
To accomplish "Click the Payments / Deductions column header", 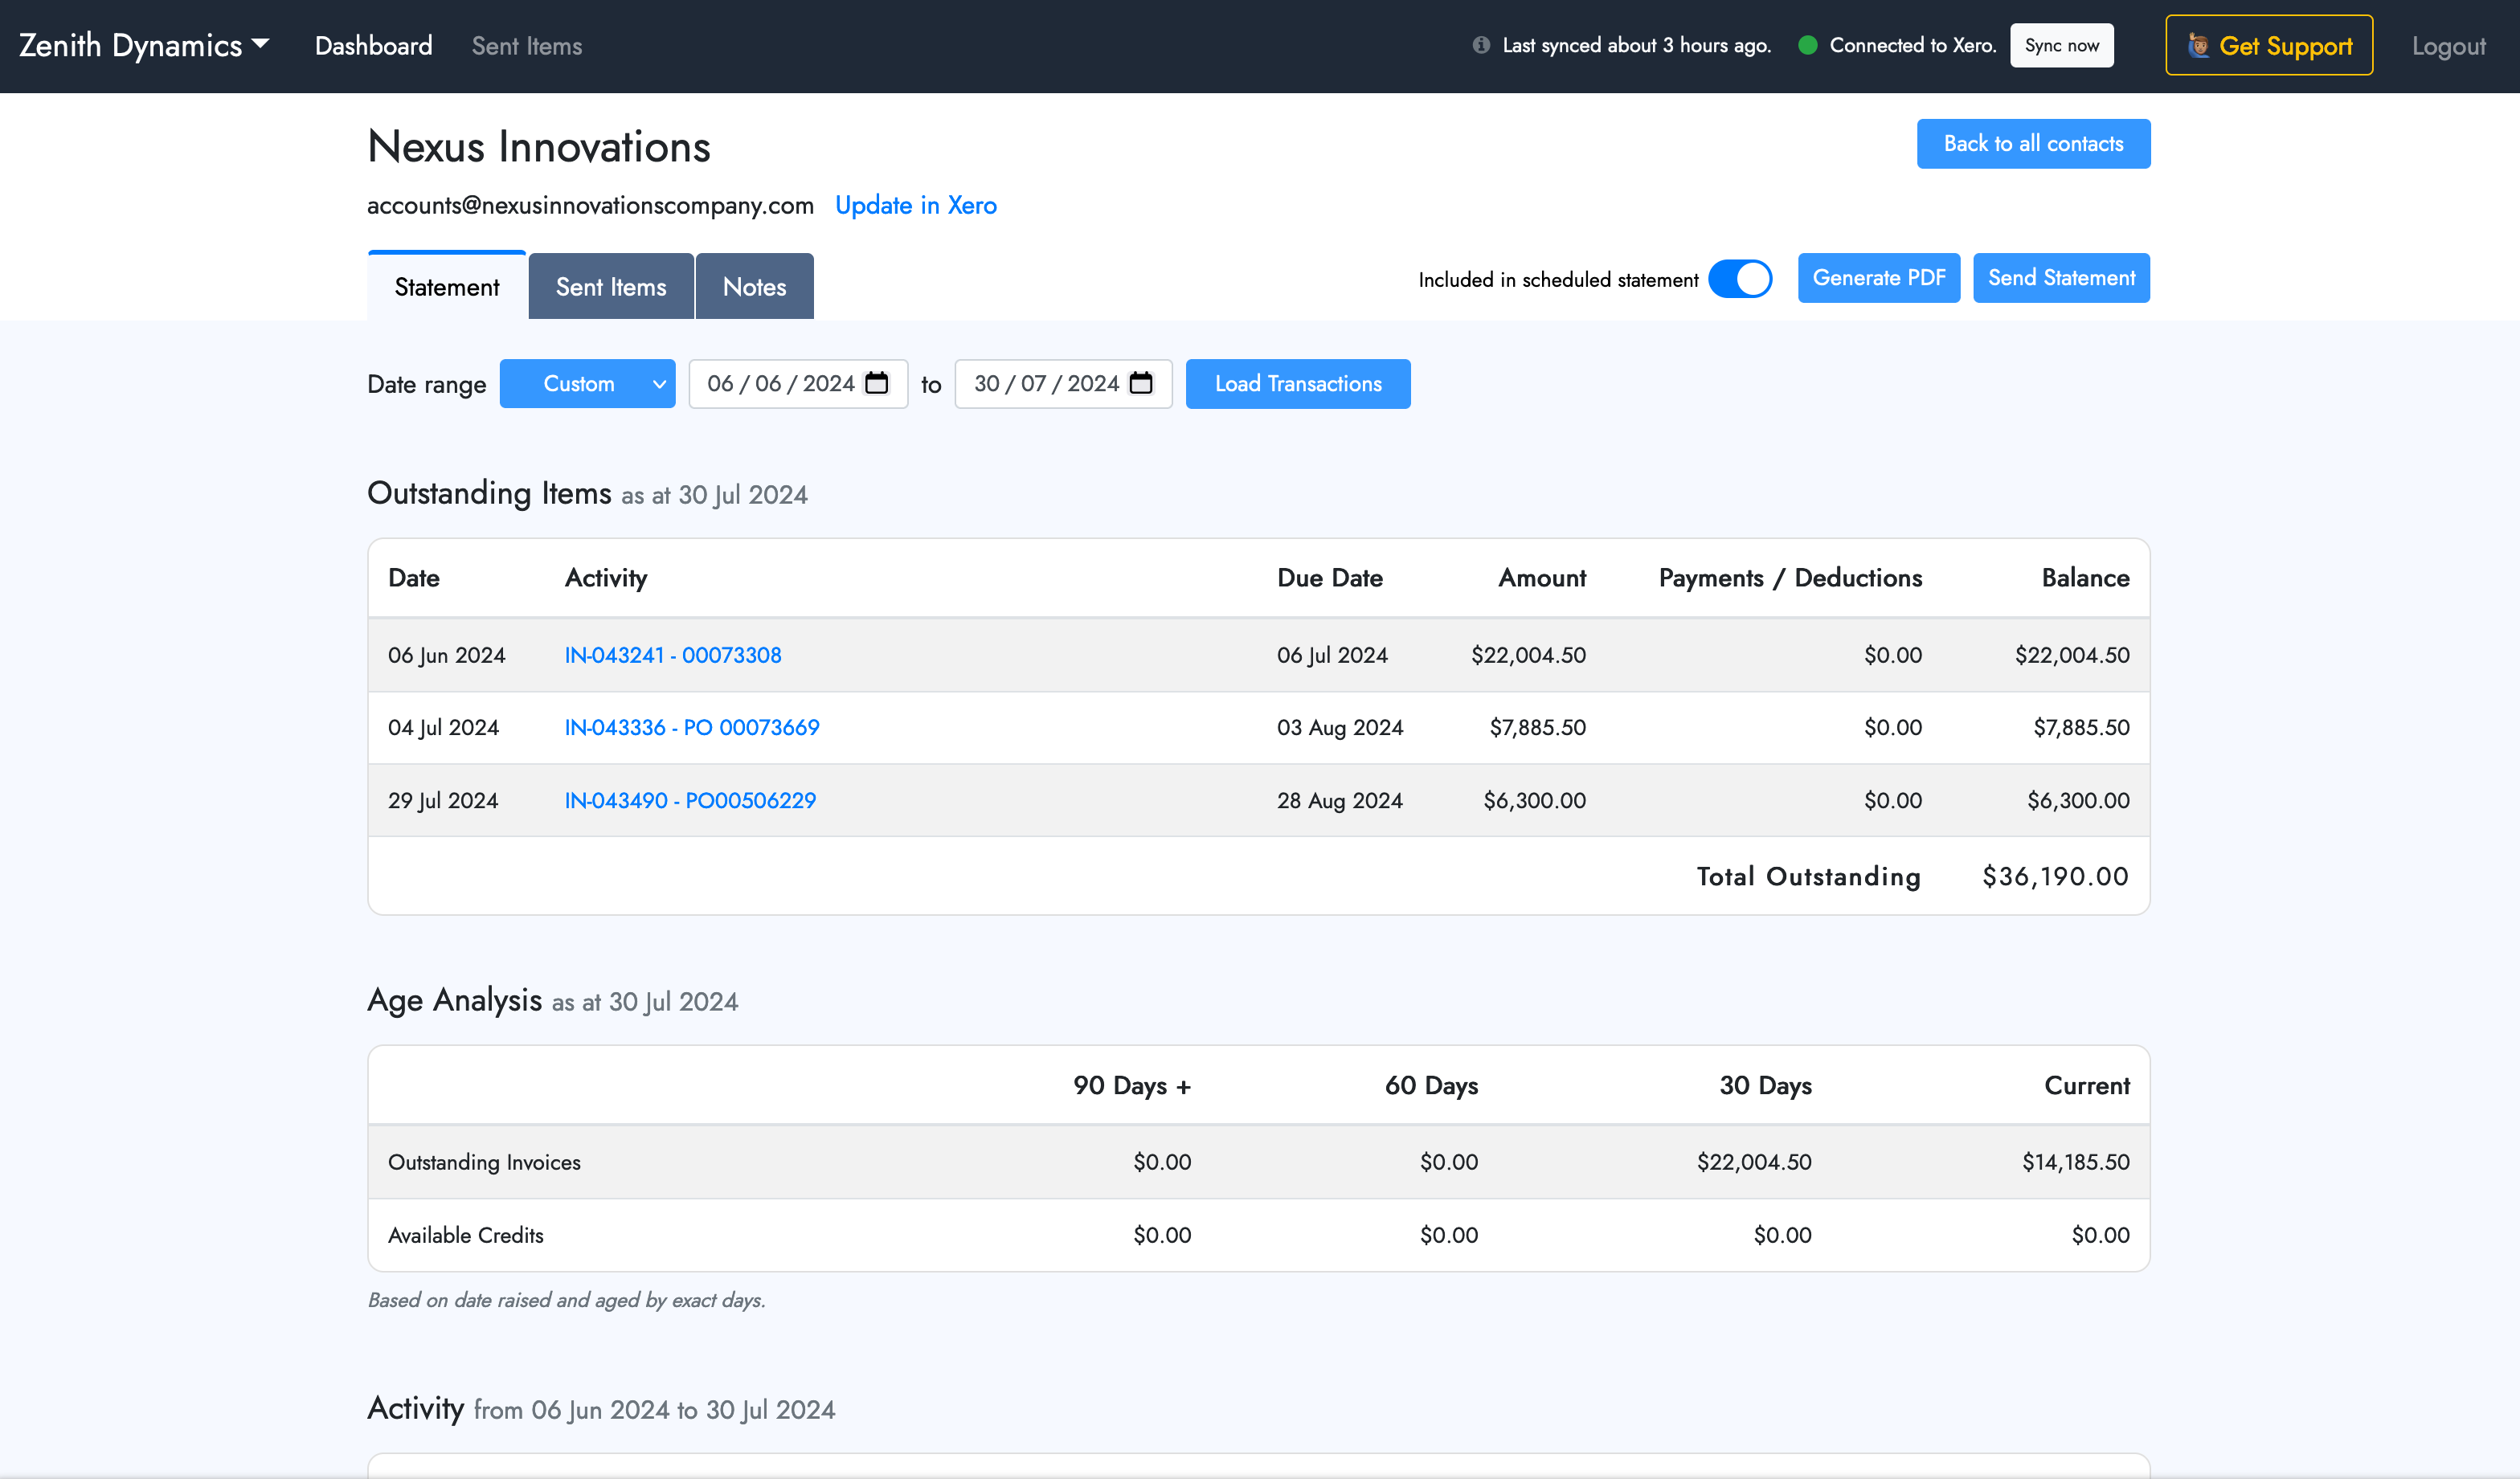I will click(x=1790, y=578).
